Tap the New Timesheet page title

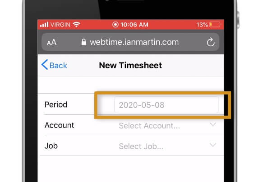click(130, 66)
